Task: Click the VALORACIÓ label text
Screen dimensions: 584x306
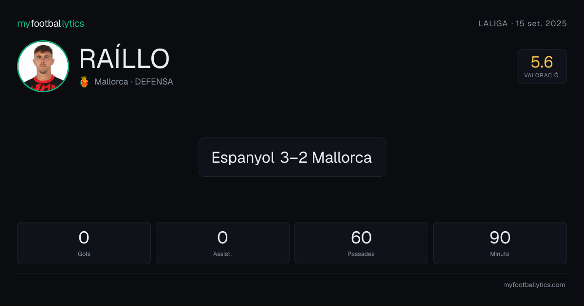Action: (542, 75)
